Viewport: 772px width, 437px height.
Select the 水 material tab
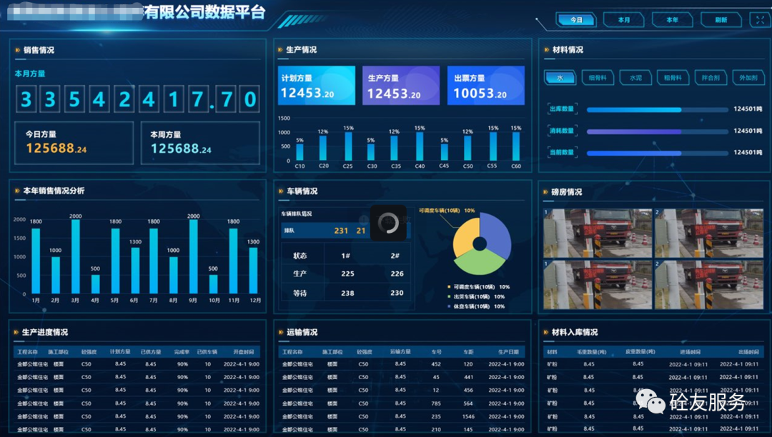click(560, 78)
